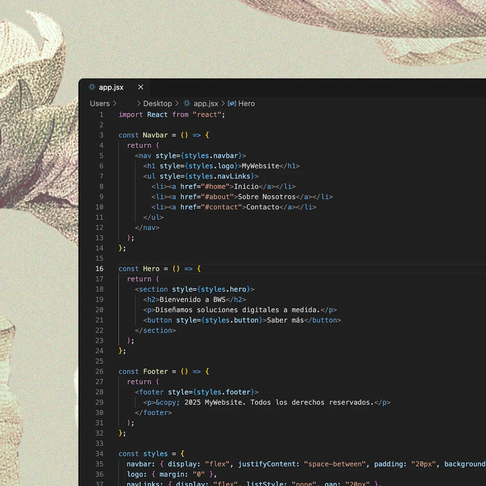Click line number 16 in gutter

coord(100,269)
